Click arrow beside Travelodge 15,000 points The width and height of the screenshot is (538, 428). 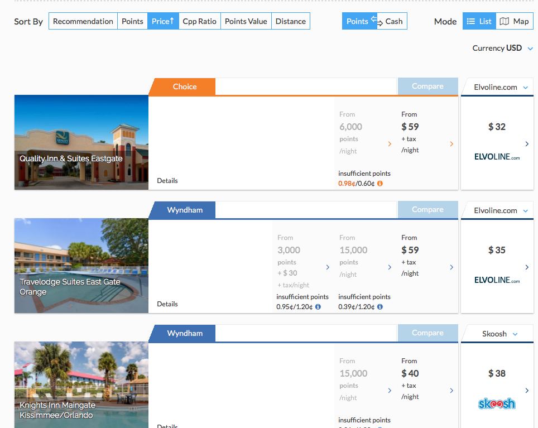pos(390,267)
